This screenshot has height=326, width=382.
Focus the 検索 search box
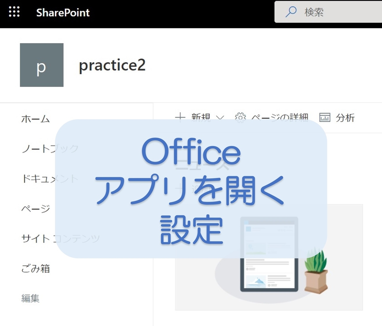pos(328,12)
